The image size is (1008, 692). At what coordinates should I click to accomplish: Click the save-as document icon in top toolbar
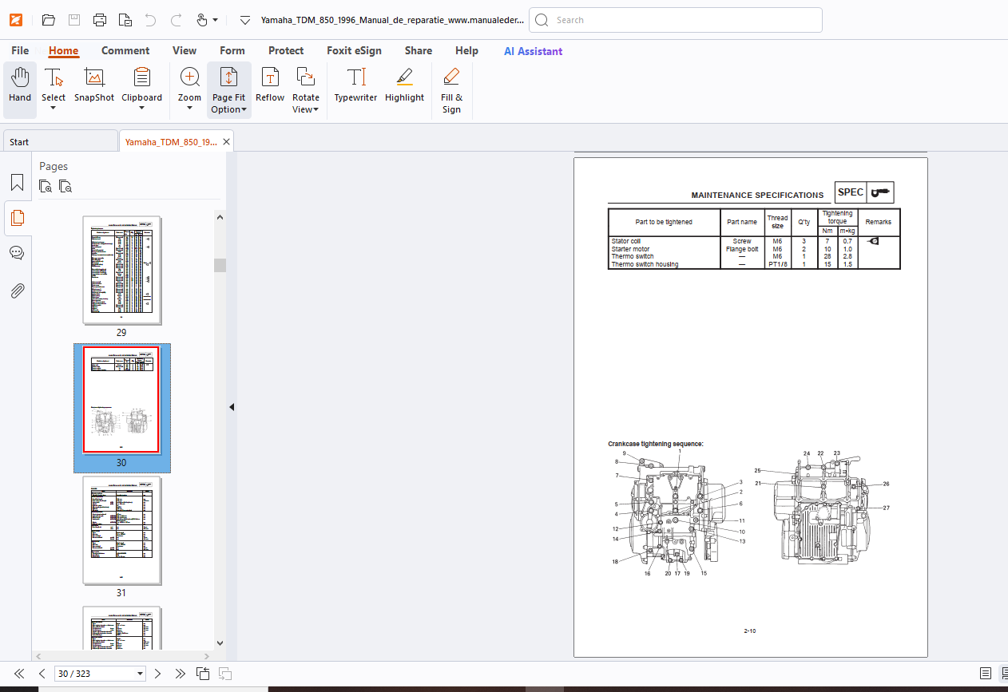pos(125,20)
